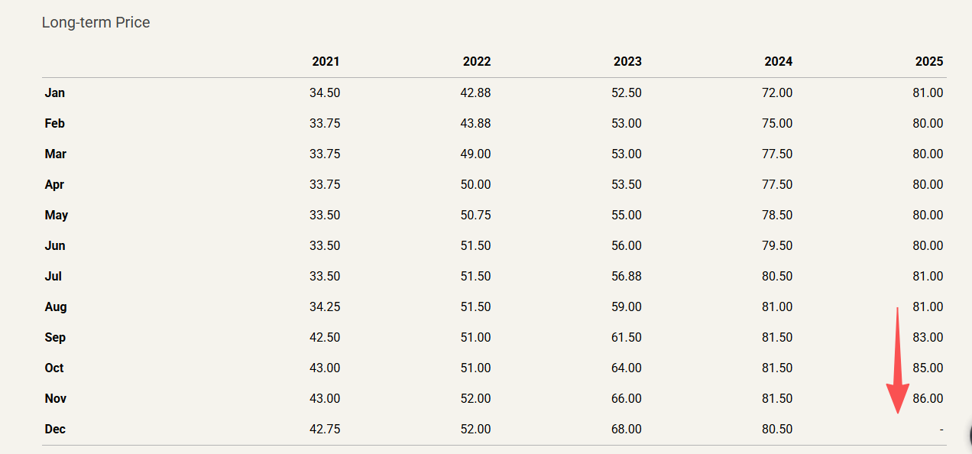Select the Jul 2023 price 56.88

pyautogui.click(x=627, y=277)
